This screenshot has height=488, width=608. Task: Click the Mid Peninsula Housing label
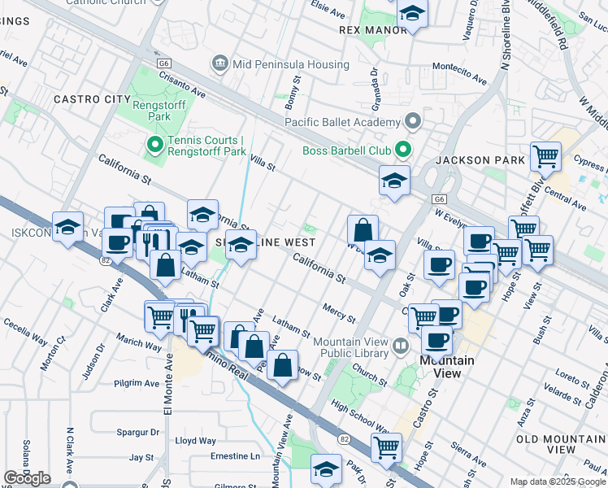291,64
